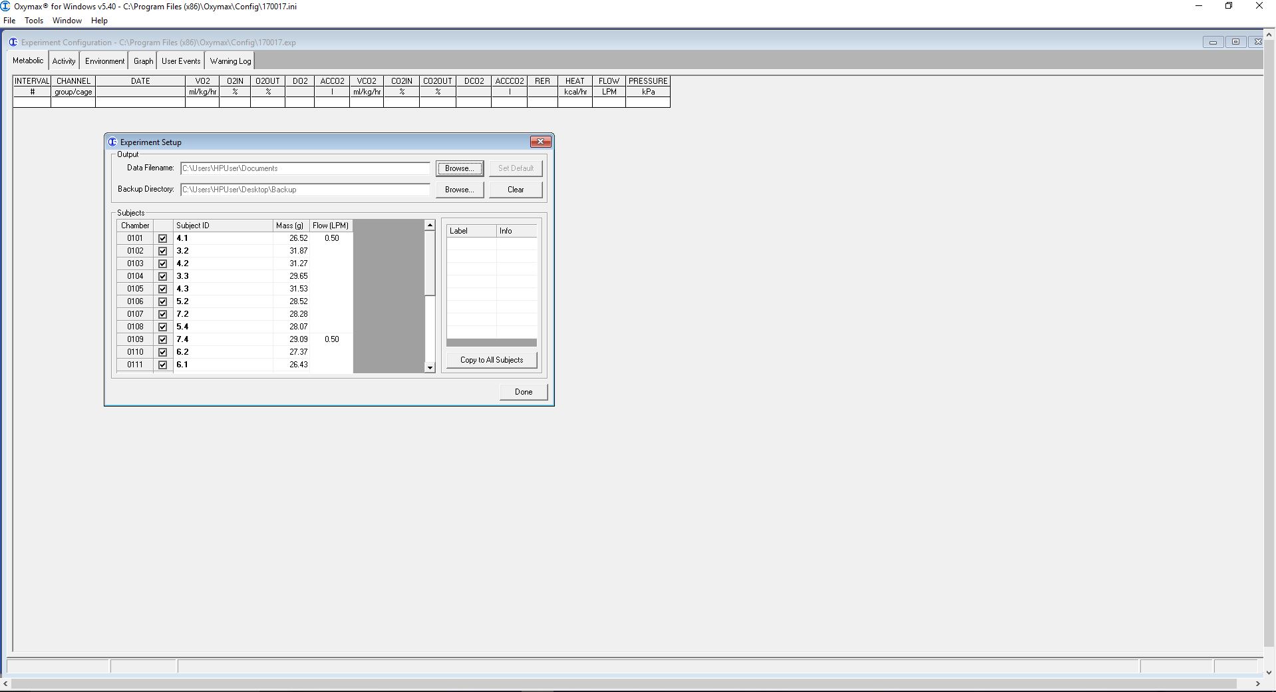Click the Experiment Configuration window icon
Screen dimensions: 1276x692
(x=13, y=42)
